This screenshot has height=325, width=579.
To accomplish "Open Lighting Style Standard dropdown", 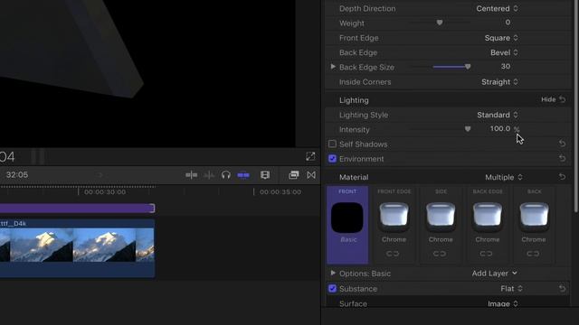I will 498,115.
